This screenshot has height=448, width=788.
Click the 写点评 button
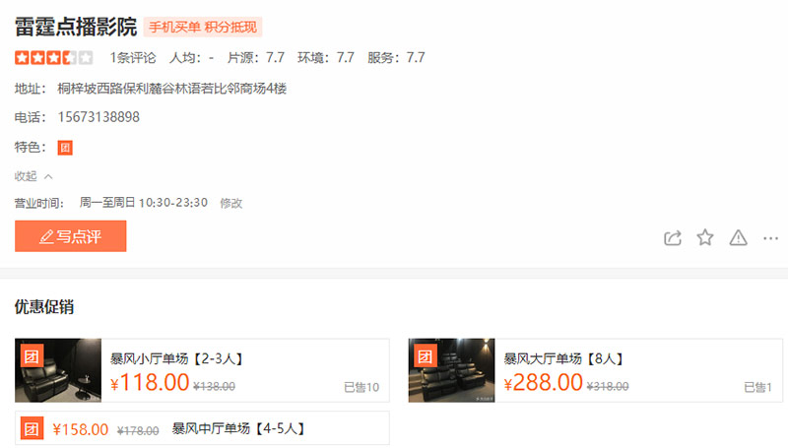pos(70,236)
